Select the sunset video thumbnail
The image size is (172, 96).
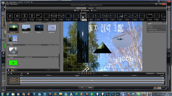[13, 27]
